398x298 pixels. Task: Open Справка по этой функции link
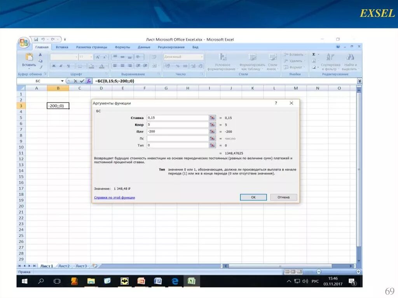(x=115, y=197)
